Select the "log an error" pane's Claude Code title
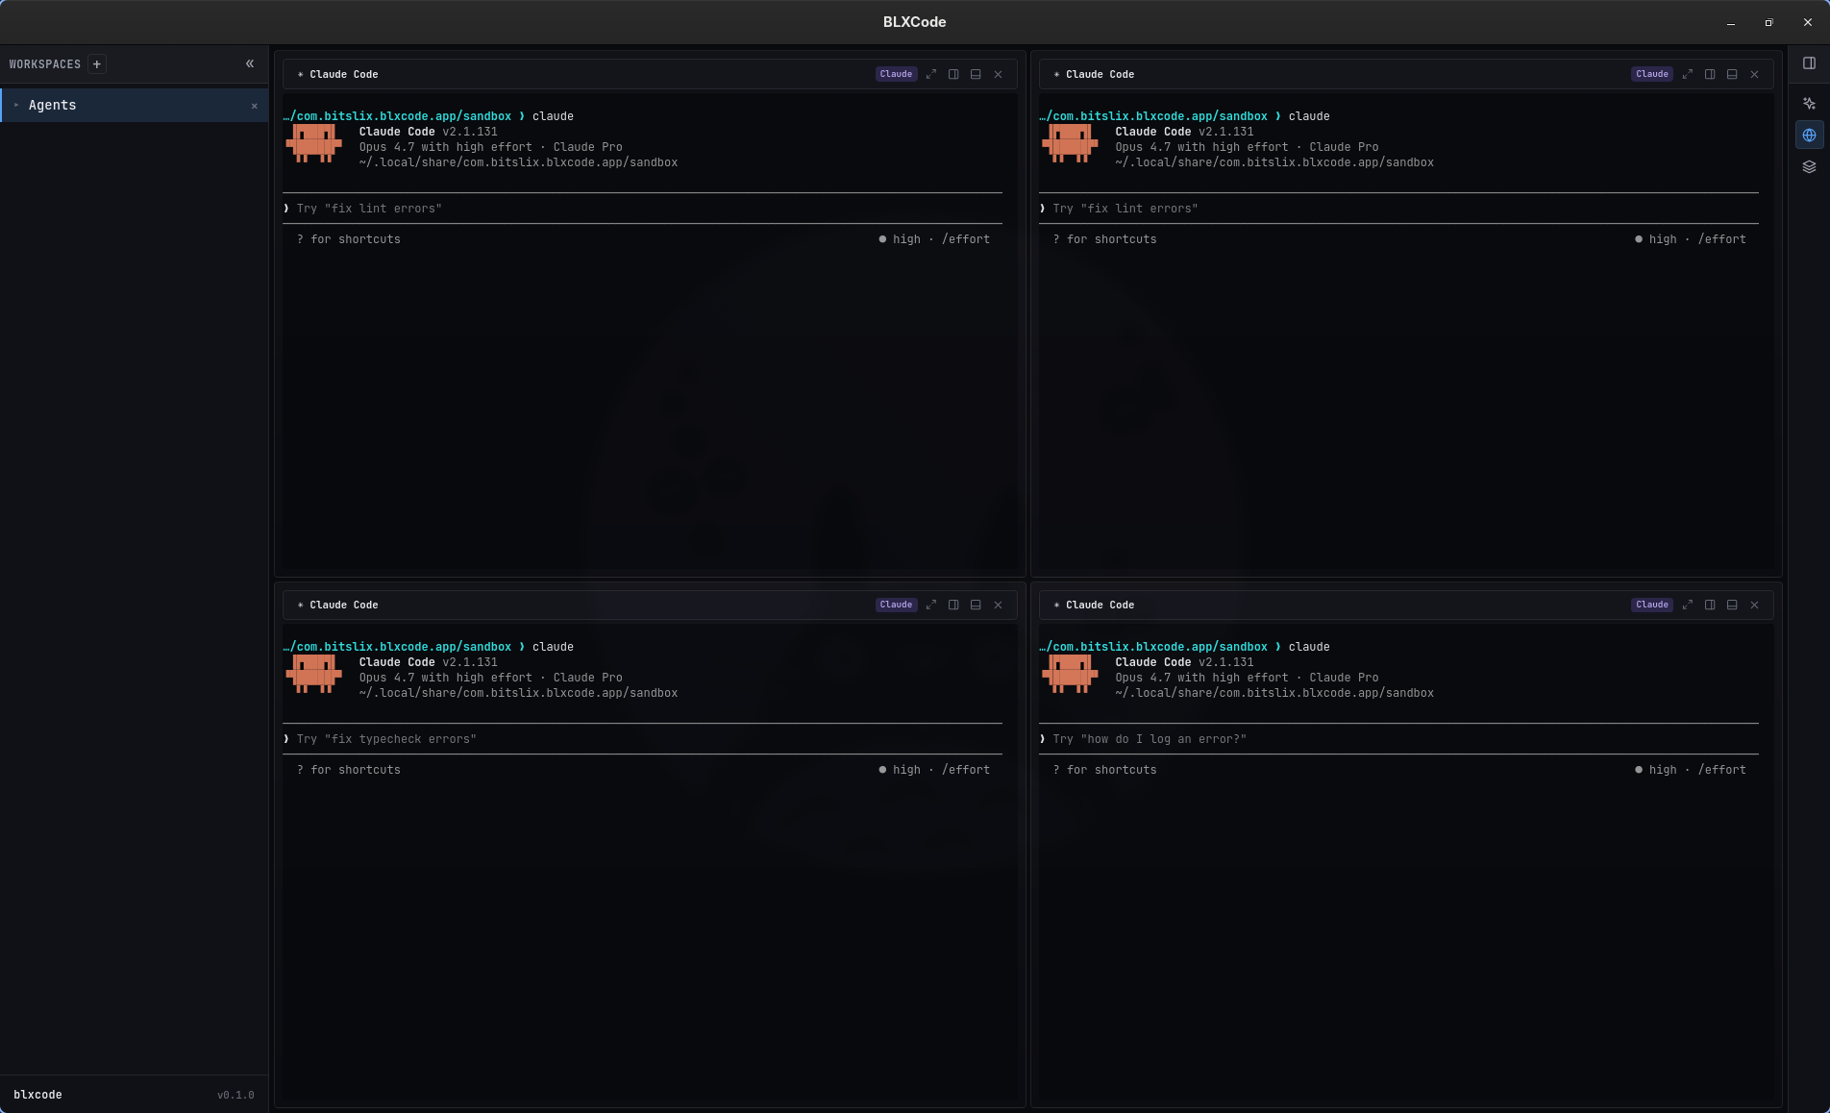The image size is (1830, 1113). pyautogui.click(x=1100, y=605)
